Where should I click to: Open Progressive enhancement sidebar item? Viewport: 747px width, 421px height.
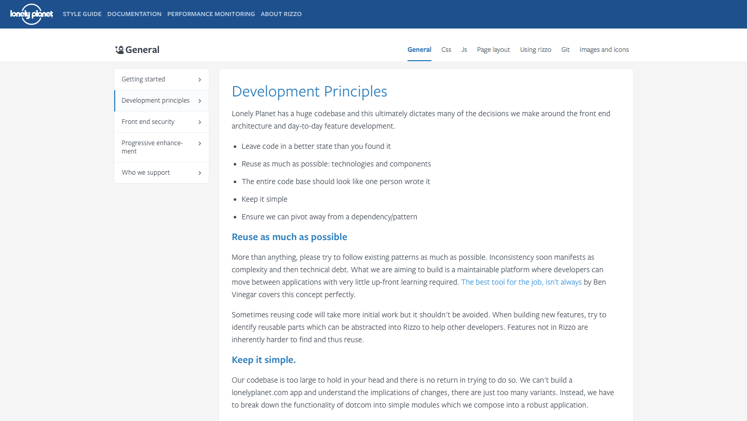[161, 147]
